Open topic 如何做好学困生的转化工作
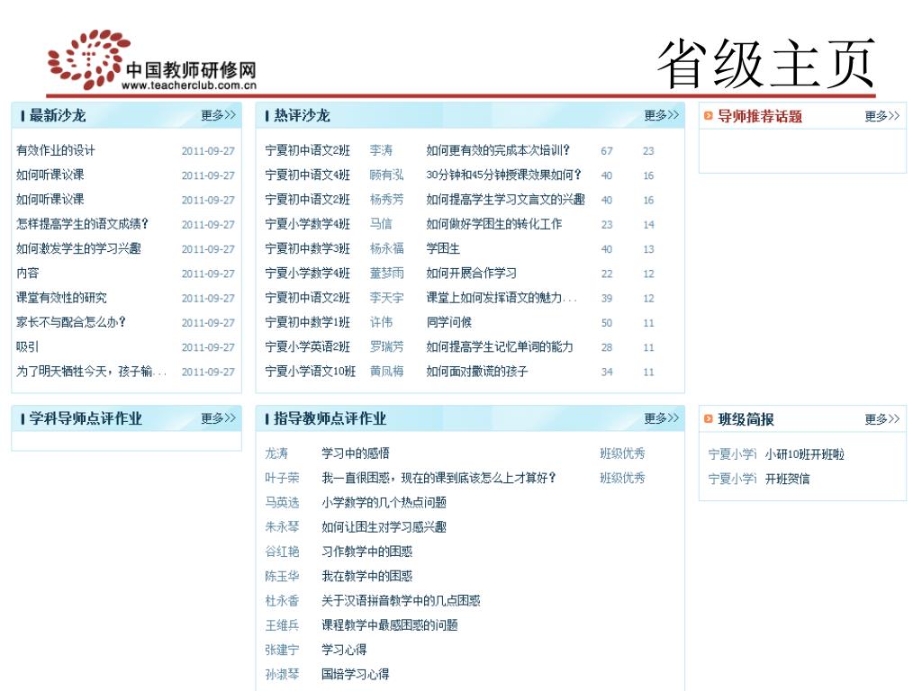This screenshot has height=691, width=922. (x=494, y=224)
